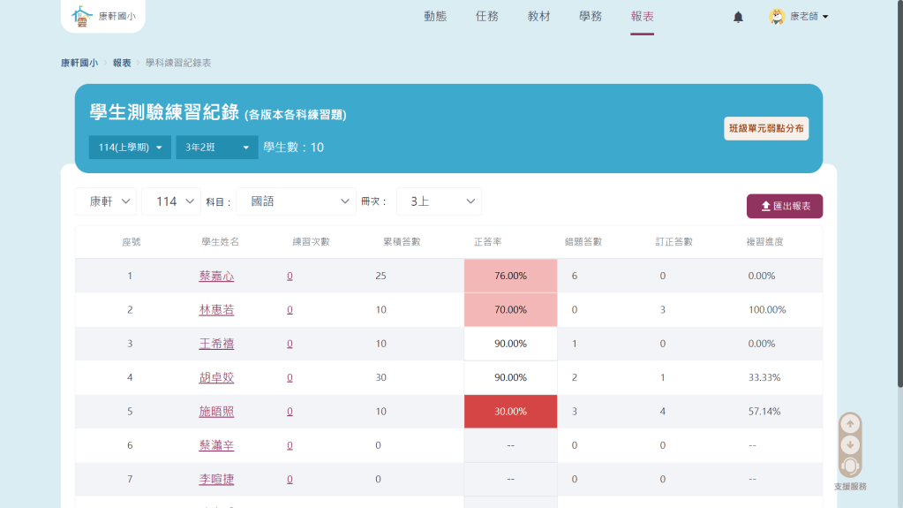Viewport: 903px width, 508px height.
Task: Click practice count link for 施晤照
Action: coord(290,412)
